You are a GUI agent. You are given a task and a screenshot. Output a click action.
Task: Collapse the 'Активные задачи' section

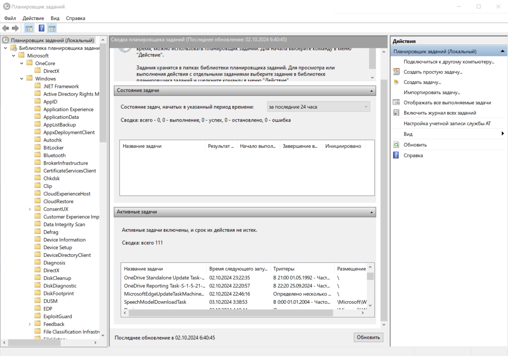371,212
